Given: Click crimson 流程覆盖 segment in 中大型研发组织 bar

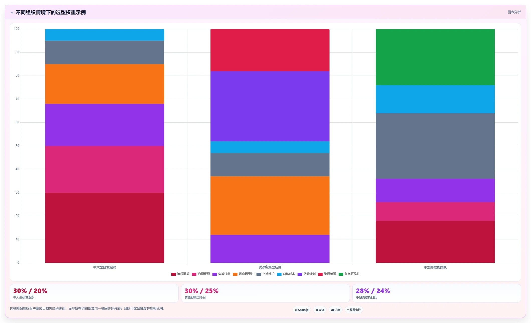Looking at the screenshot, I should [104, 228].
